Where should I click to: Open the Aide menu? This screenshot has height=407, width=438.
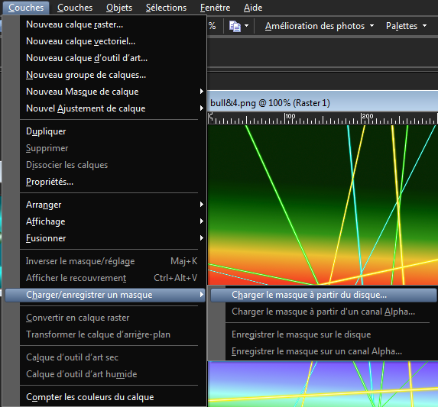pyautogui.click(x=253, y=8)
